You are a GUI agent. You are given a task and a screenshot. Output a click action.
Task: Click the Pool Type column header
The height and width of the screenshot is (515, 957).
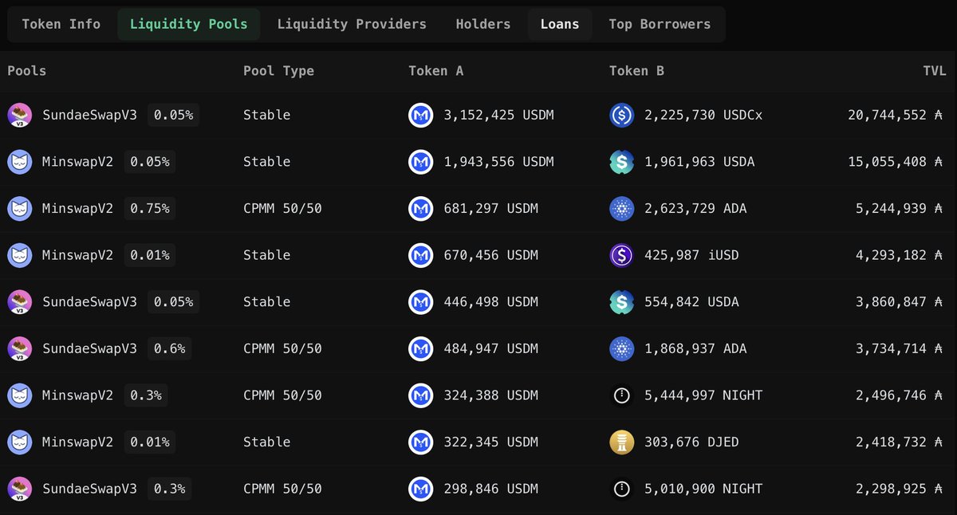coord(278,70)
